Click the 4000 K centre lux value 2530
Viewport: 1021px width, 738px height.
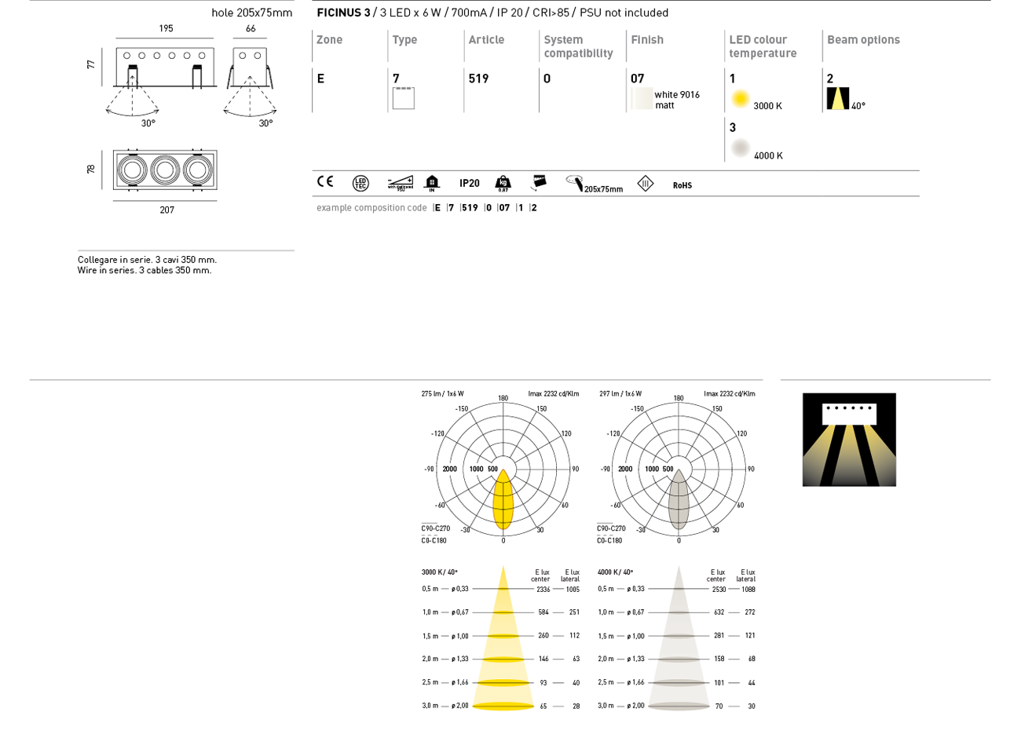coord(719,590)
